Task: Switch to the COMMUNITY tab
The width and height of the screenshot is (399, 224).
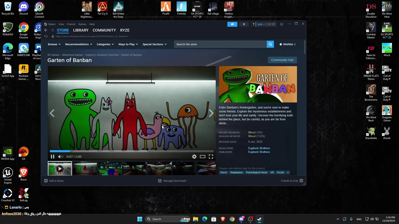Action: point(104,30)
